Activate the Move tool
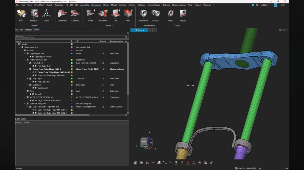 47,15
